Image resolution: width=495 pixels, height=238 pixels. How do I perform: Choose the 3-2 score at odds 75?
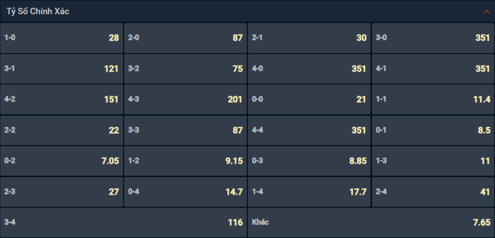point(185,69)
